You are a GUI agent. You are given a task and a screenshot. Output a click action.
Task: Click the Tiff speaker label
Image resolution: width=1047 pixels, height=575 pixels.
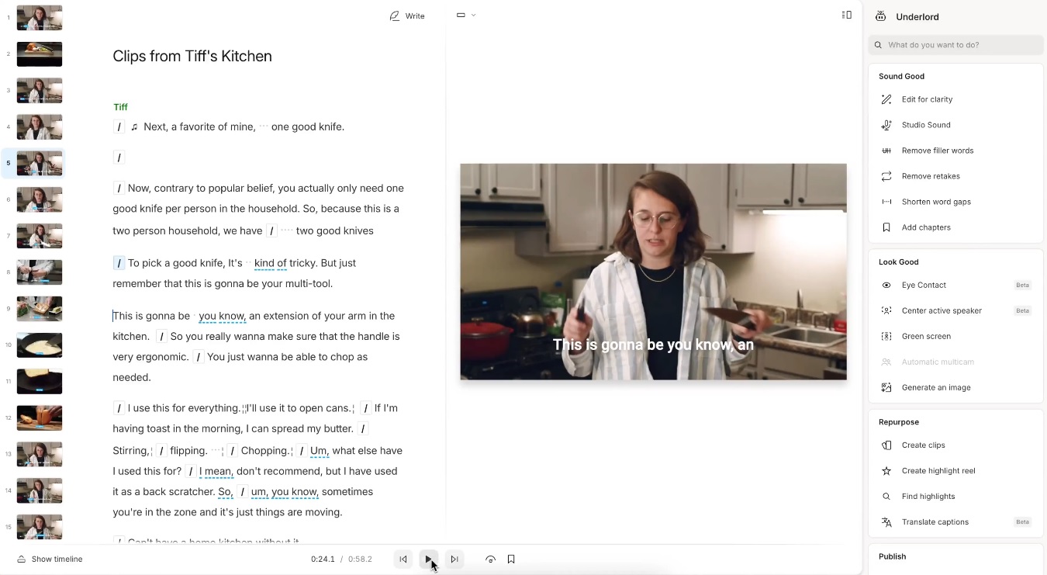tap(120, 107)
